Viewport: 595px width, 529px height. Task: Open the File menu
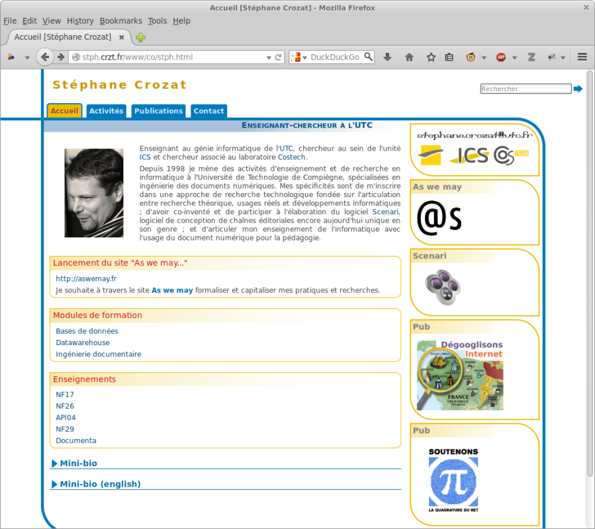tap(10, 21)
